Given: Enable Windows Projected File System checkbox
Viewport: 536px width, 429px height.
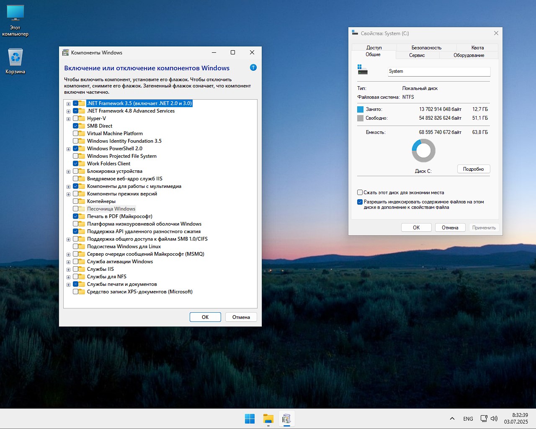Looking at the screenshot, I should click(x=75, y=156).
